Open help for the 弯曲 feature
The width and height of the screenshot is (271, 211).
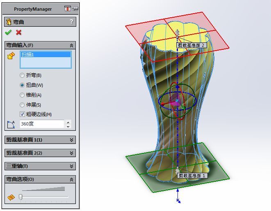click(x=71, y=22)
